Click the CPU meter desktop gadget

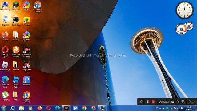click(x=181, y=29)
